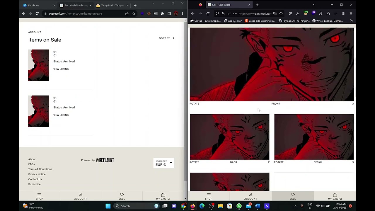
Task: Open the FAQs footer link
Action: (31, 164)
